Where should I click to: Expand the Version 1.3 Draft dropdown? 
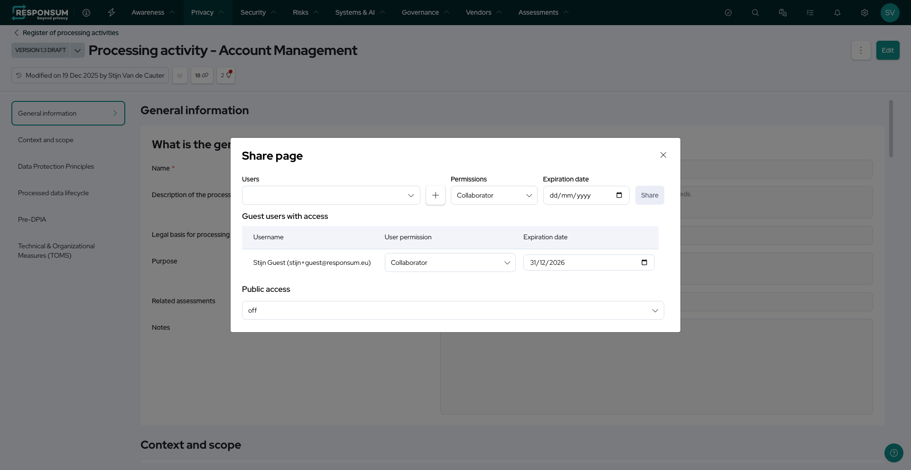[77, 50]
